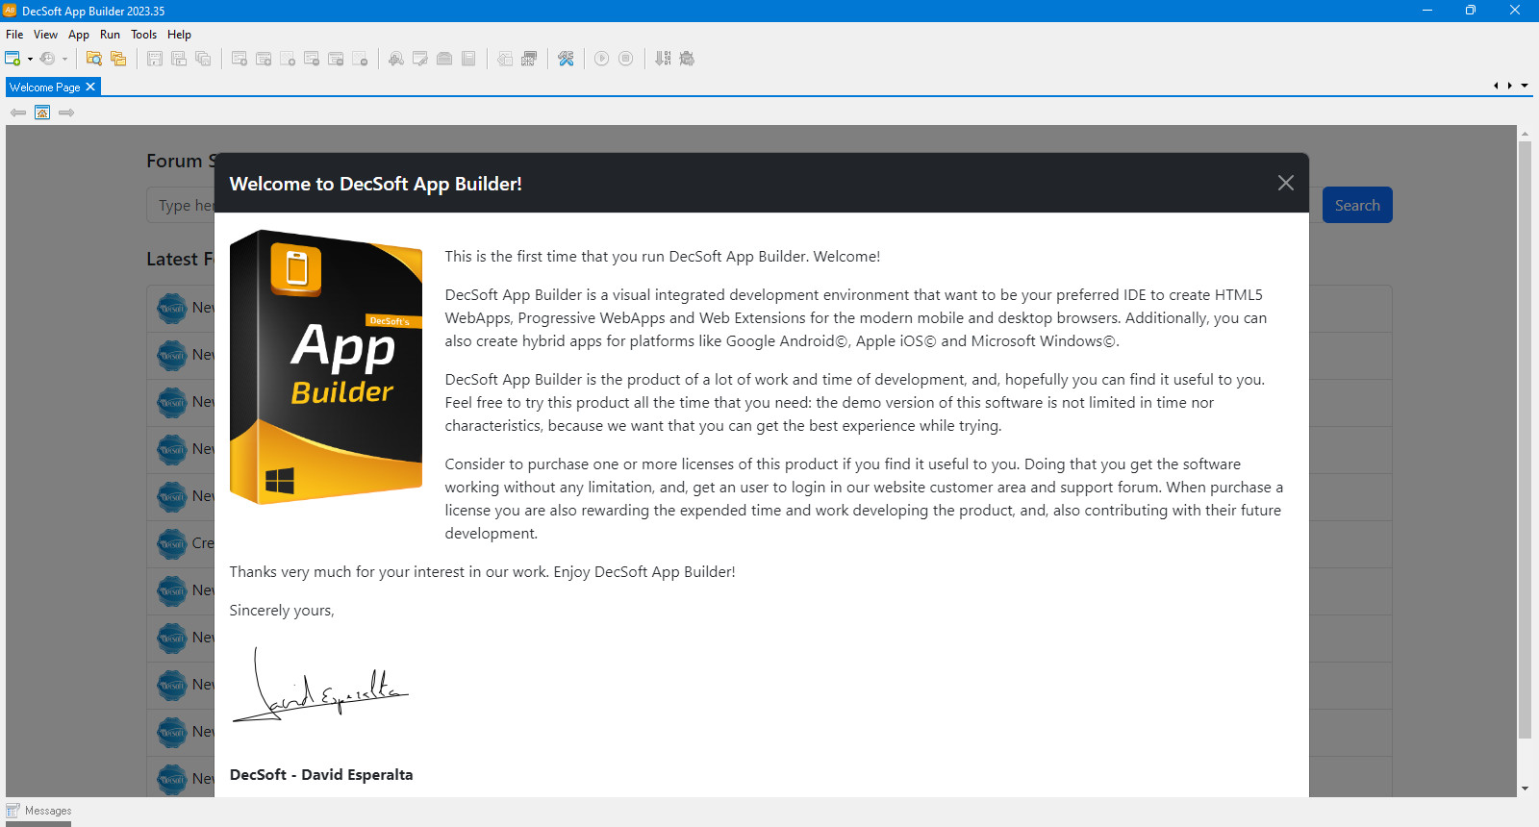Image resolution: width=1539 pixels, height=827 pixels.
Task: Click the "DecSoft - David Esperalta" text
Action: click(321, 775)
